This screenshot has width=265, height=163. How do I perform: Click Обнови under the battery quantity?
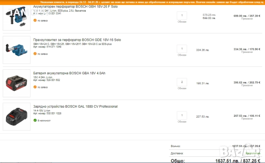182,88
